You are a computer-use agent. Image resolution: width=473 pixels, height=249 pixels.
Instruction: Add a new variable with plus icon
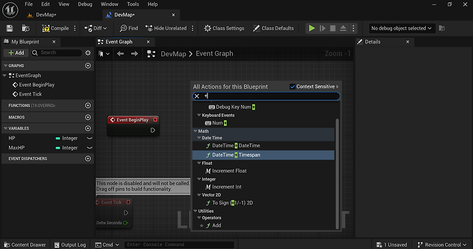88,128
